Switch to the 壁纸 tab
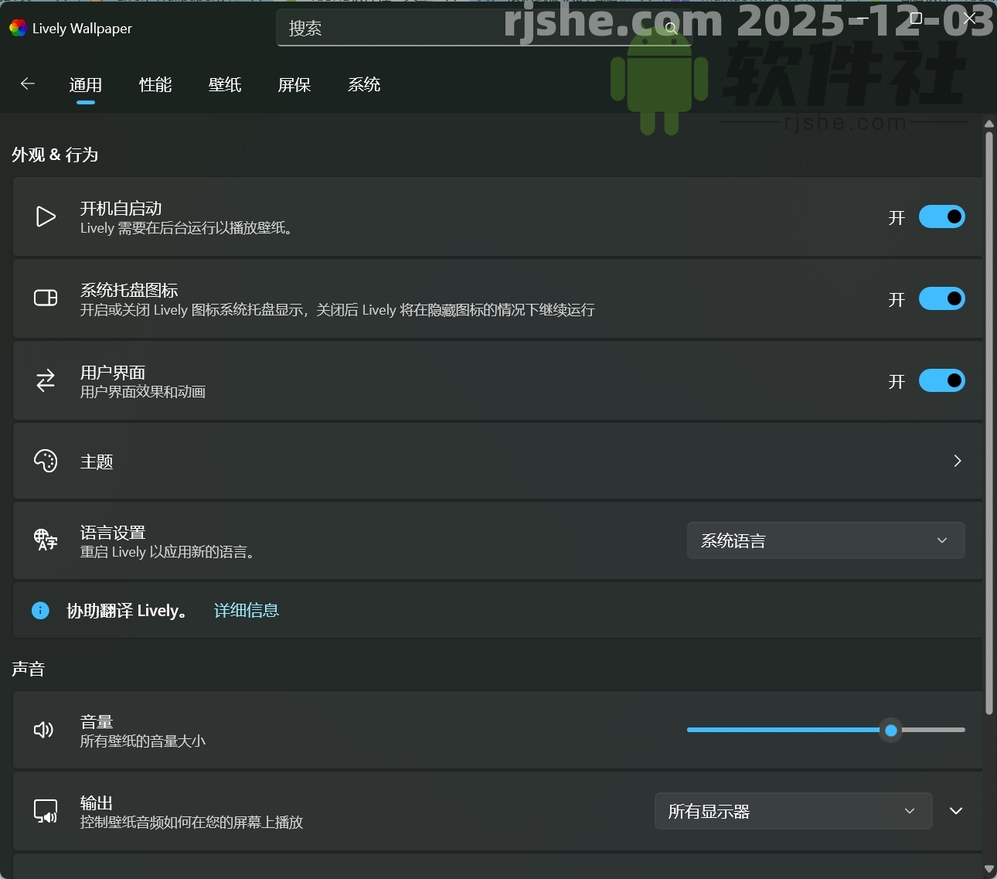997x879 pixels. pyautogui.click(x=225, y=85)
